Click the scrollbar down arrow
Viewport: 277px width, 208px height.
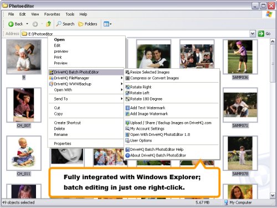[x=273, y=195]
